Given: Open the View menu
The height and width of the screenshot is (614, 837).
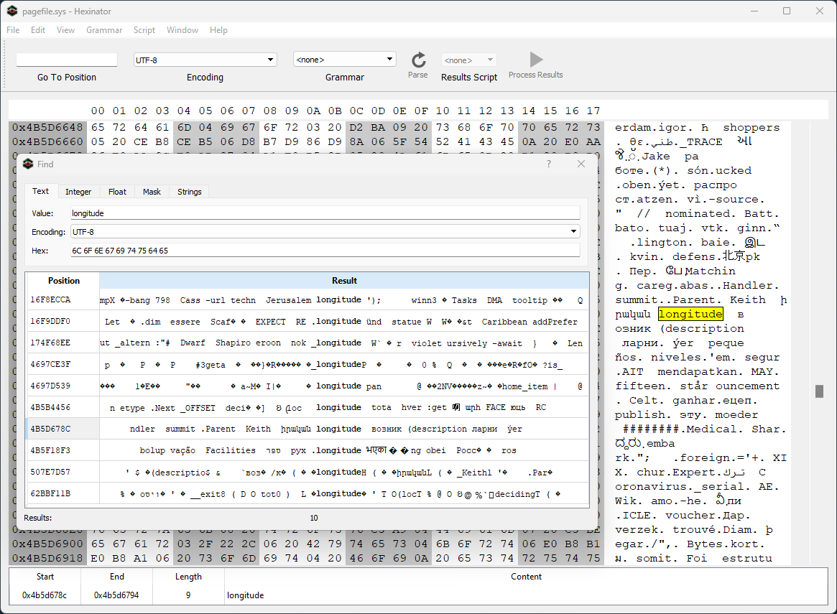Looking at the screenshot, I should click(65, 30).
